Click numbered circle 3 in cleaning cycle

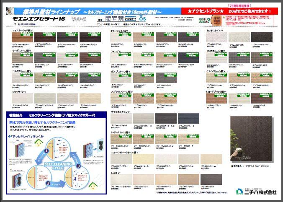[x=78, y=166]
